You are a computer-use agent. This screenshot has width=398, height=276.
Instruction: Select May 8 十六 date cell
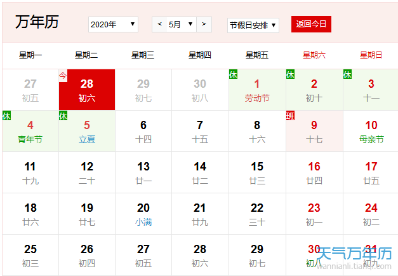257,131
